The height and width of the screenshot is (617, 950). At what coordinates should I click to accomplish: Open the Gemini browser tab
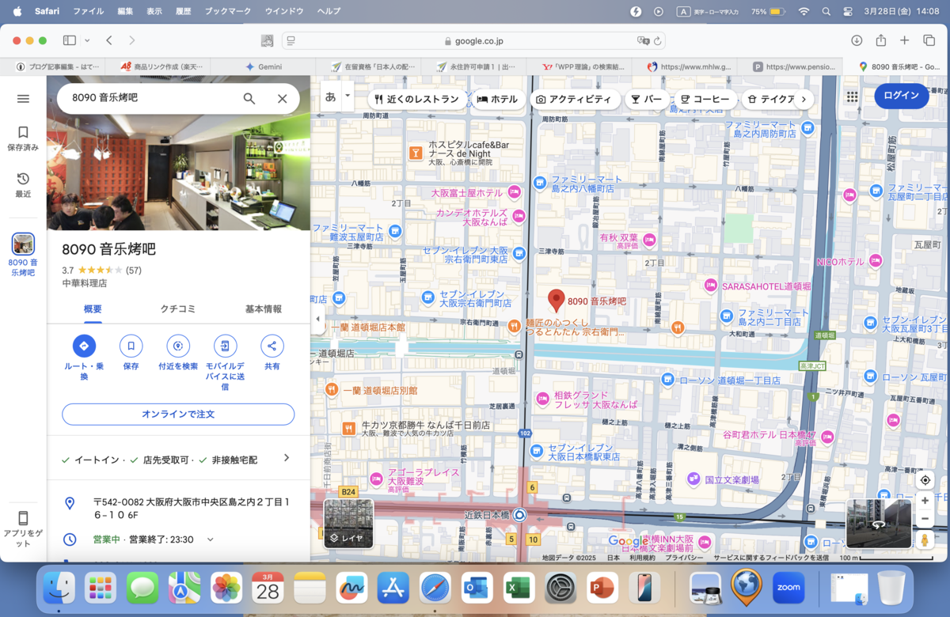coord(263,66)
